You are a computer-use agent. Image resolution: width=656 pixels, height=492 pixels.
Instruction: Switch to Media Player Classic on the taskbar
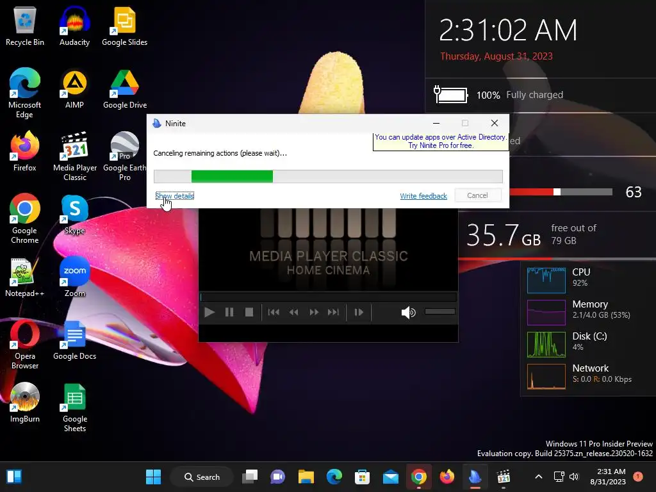point(504,477)
